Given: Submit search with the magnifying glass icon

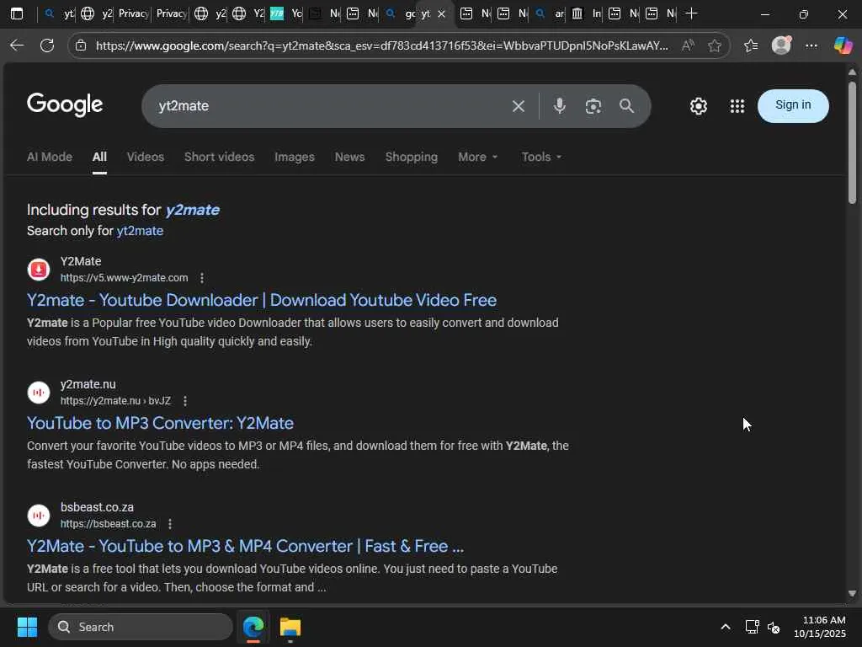Looking at the screenshot, I should [626, 105].
